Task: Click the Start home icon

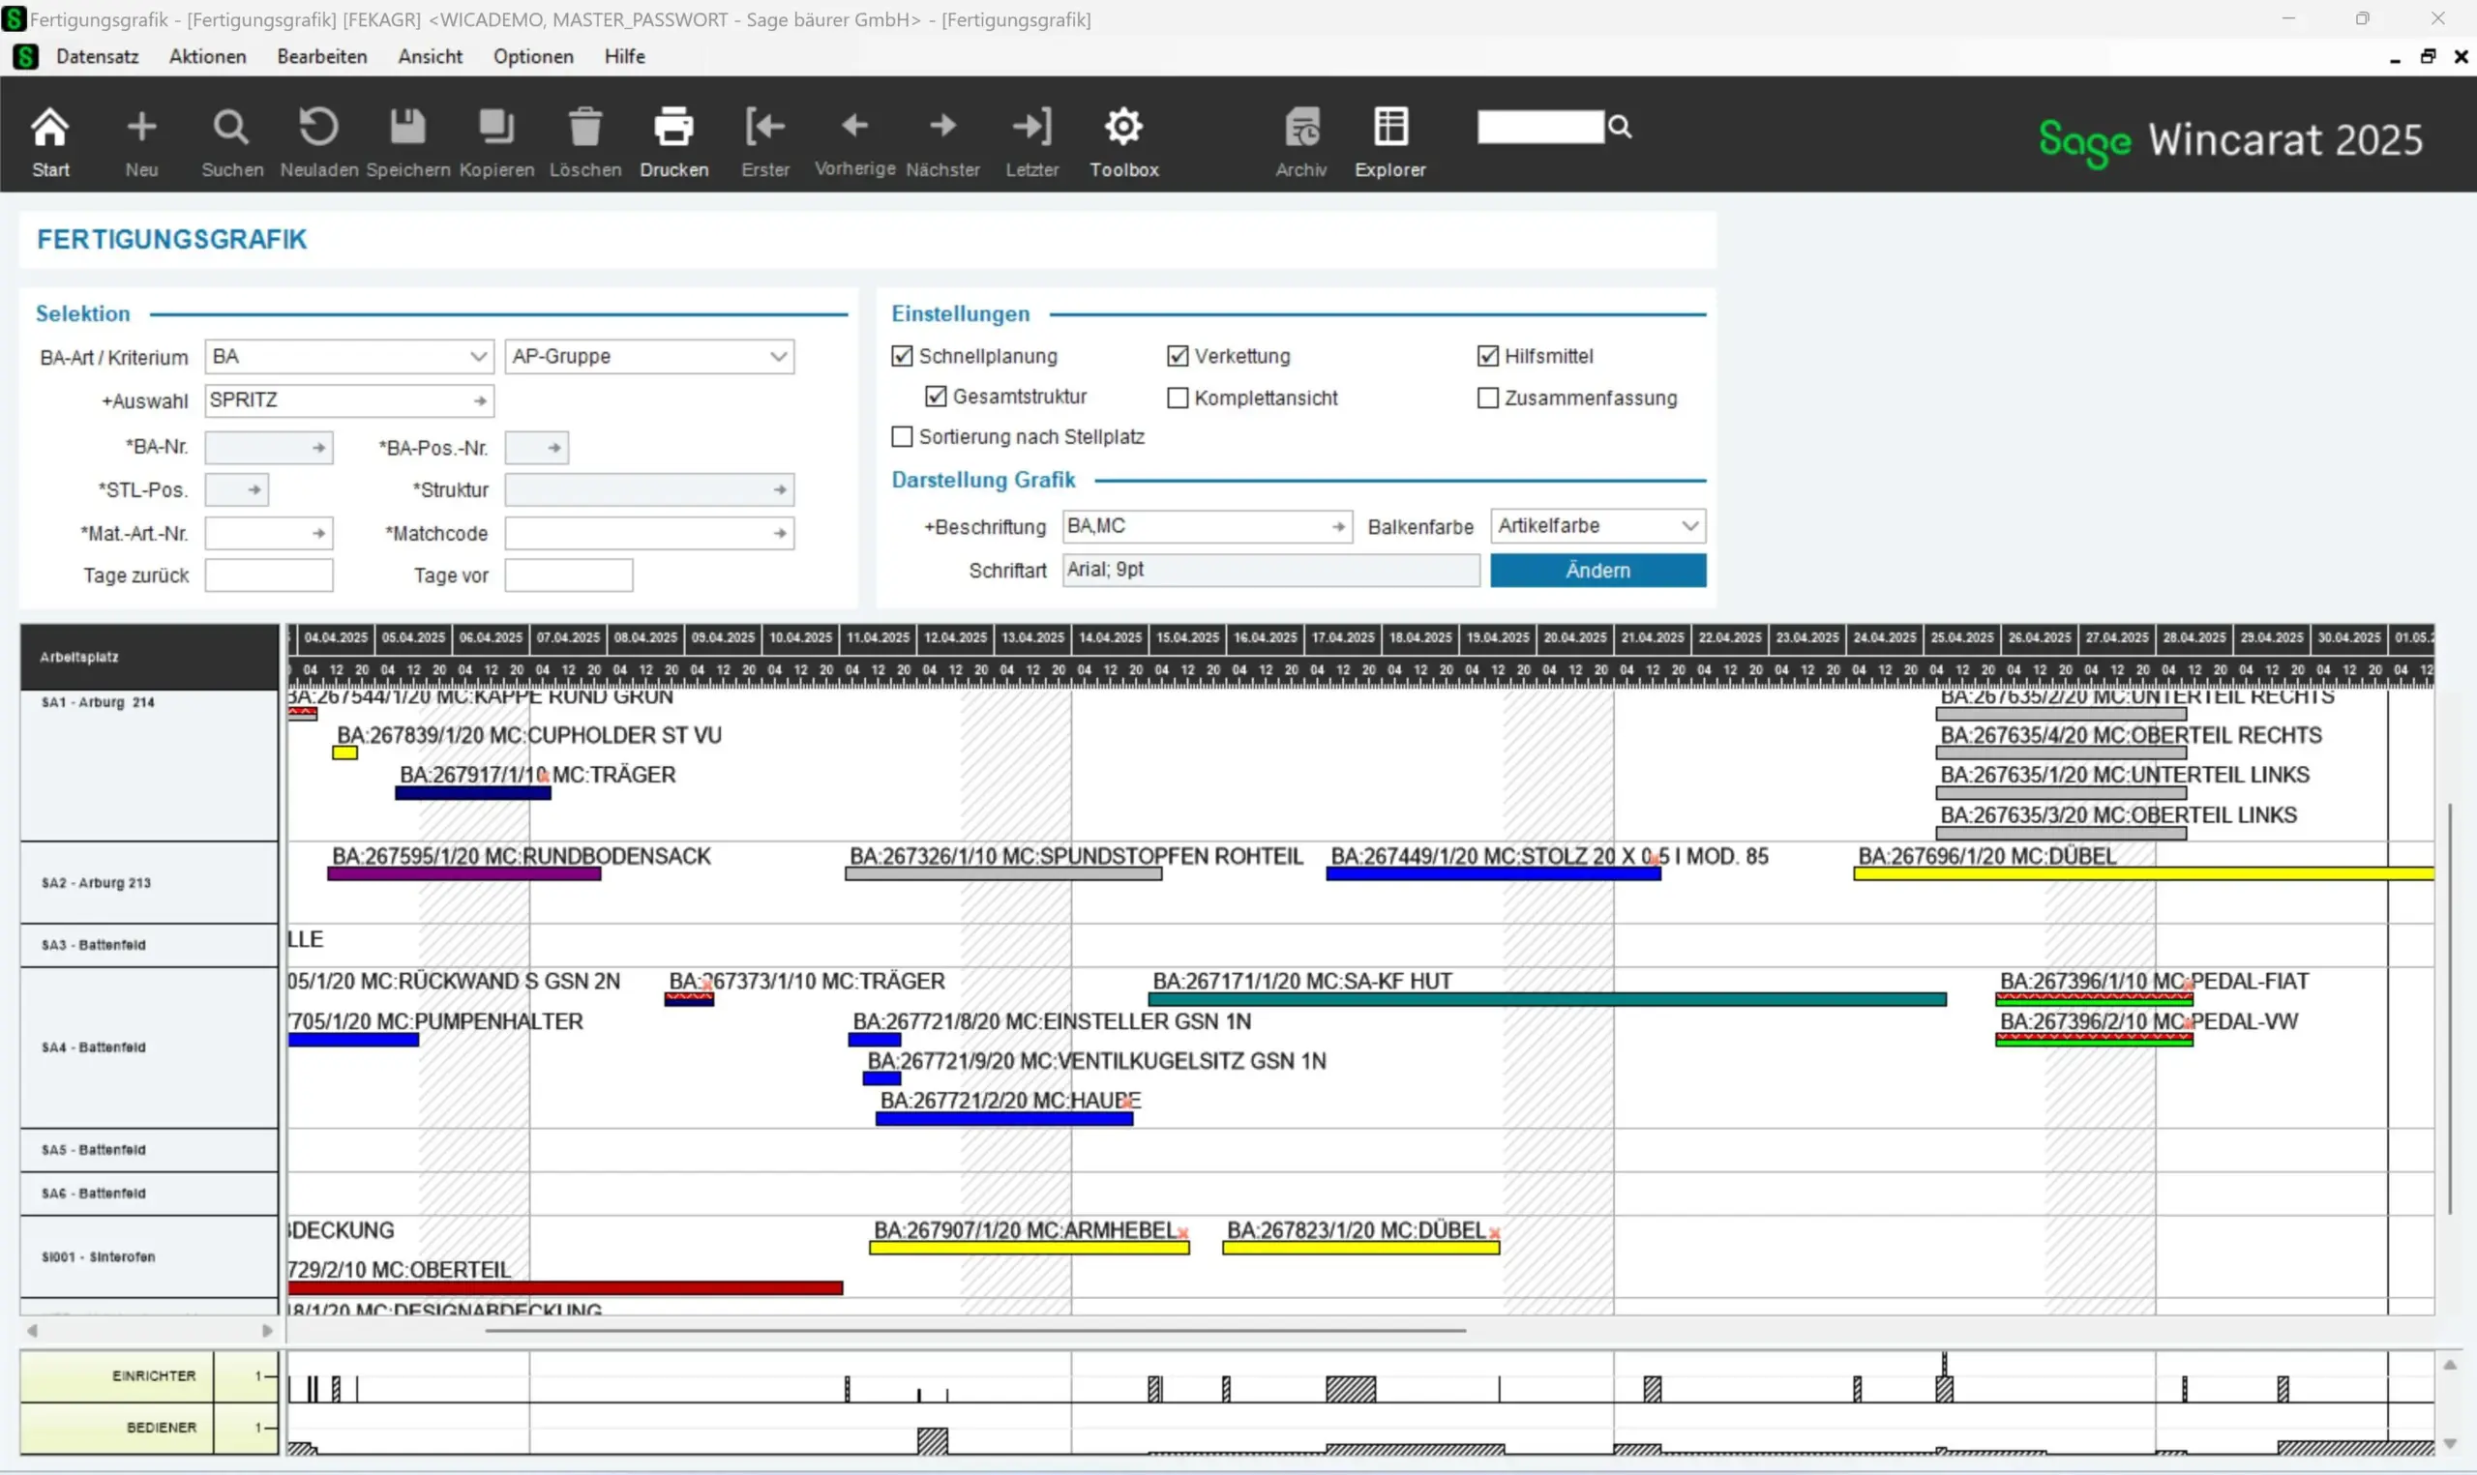Action: [49, 128]
